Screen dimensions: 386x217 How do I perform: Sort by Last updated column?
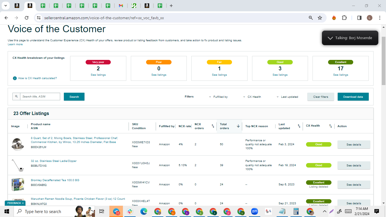point(299,126)
